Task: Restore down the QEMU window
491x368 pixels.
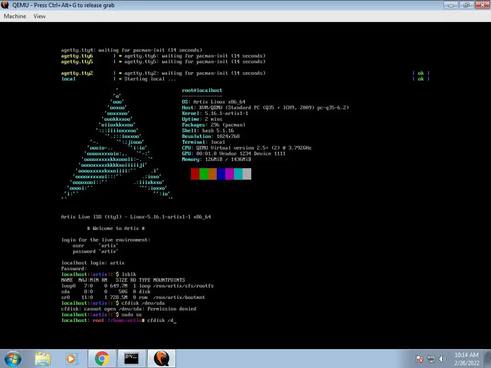Action: pyautogui.click(x=466, y=5)
